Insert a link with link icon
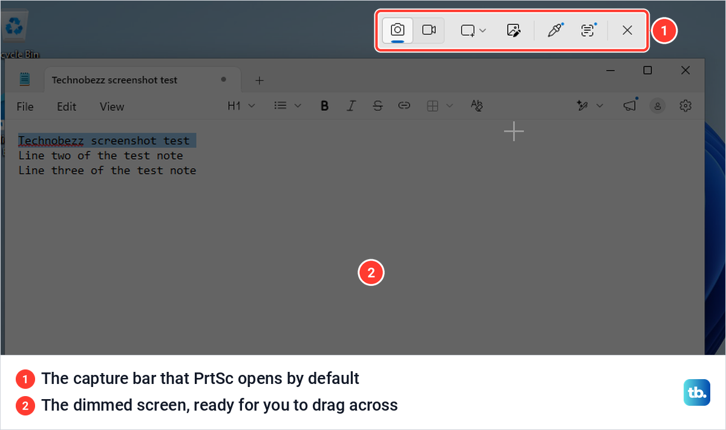 [x=404, y=106]
